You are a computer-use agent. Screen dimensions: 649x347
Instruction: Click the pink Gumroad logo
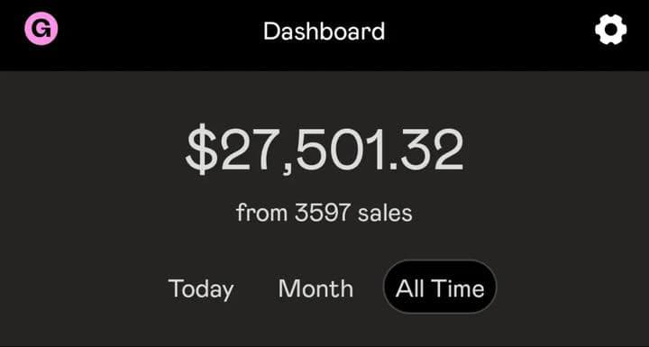[x=41, y=28]
